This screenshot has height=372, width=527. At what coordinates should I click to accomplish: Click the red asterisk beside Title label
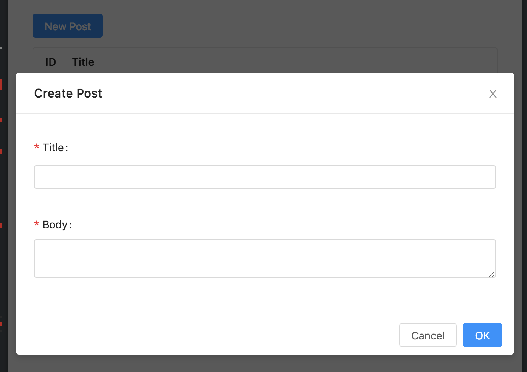point(37,147)
